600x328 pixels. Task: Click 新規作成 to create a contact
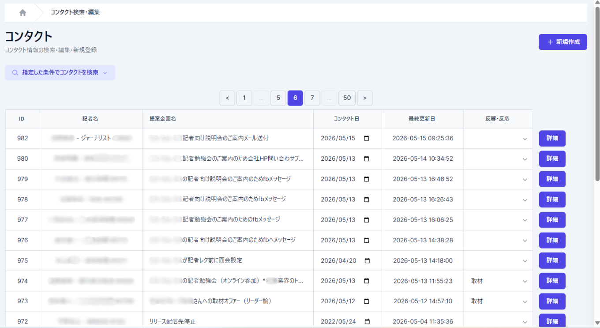tap(563, 42)
